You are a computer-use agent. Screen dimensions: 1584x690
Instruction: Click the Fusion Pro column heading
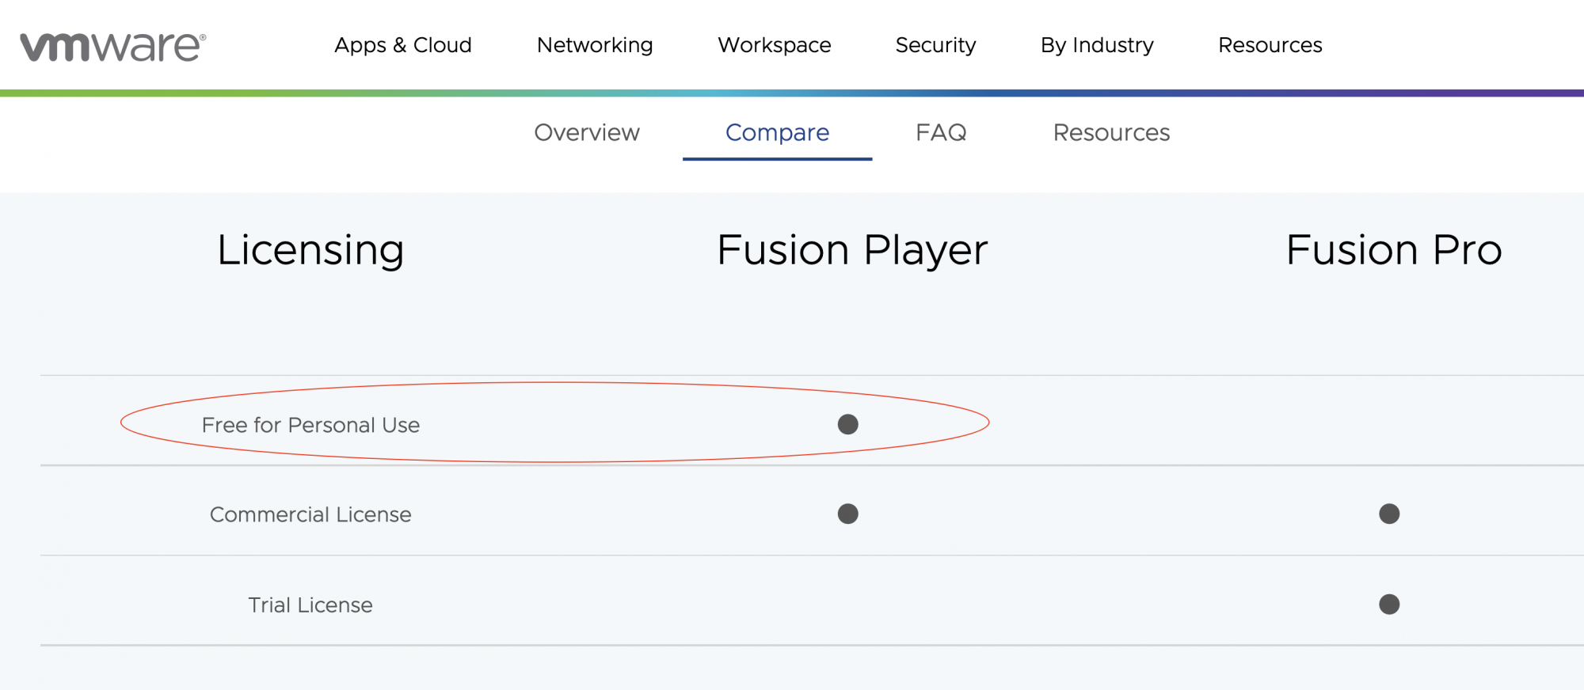click(x=1394, y=250)
